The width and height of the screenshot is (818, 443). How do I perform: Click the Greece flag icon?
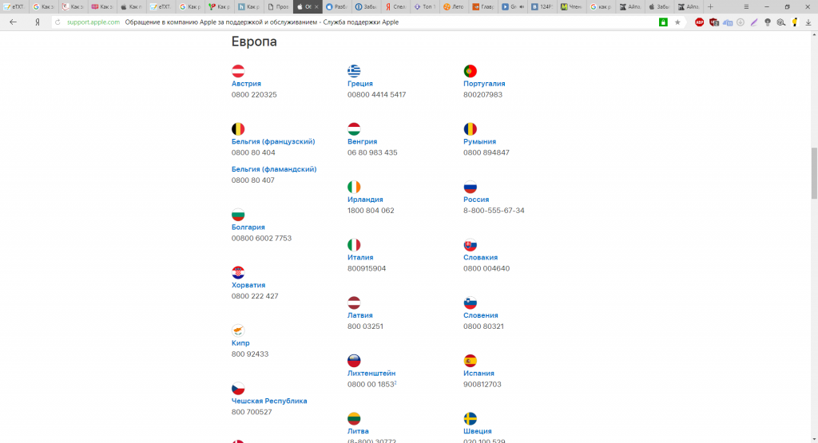354,71
